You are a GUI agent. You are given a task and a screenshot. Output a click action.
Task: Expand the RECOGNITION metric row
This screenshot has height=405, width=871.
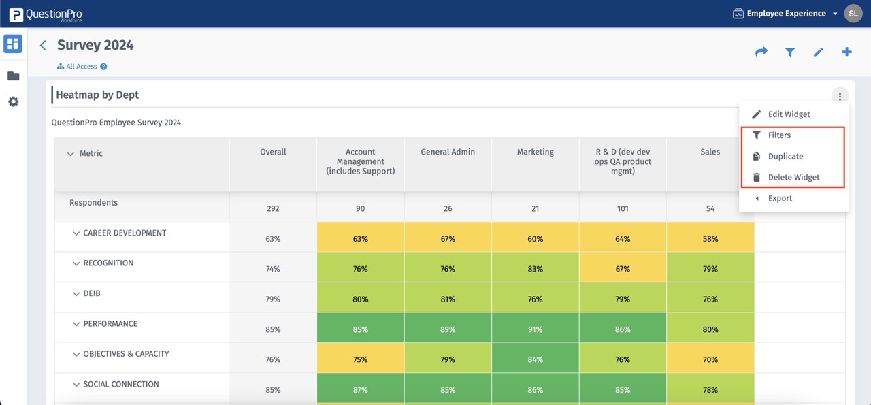click(76, 263)
